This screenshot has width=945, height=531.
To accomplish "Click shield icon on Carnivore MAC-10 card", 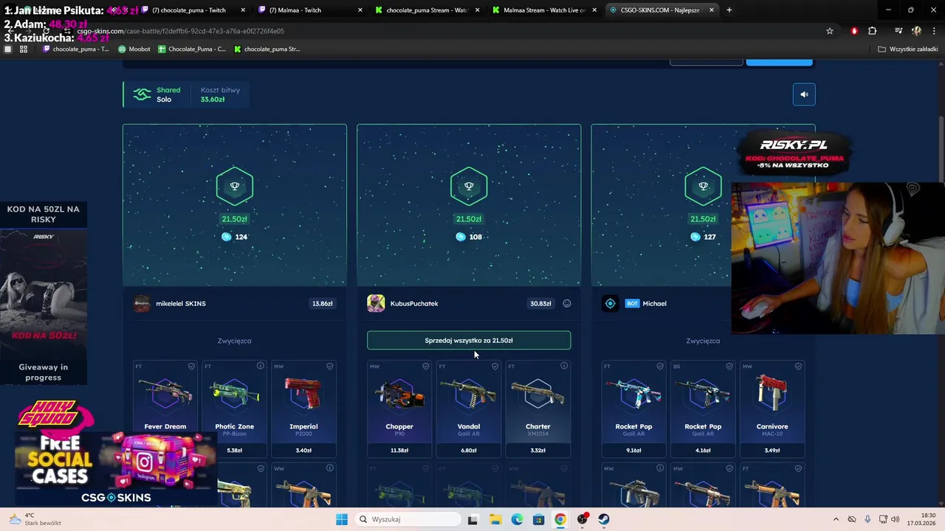I will [x=798, y=367].
